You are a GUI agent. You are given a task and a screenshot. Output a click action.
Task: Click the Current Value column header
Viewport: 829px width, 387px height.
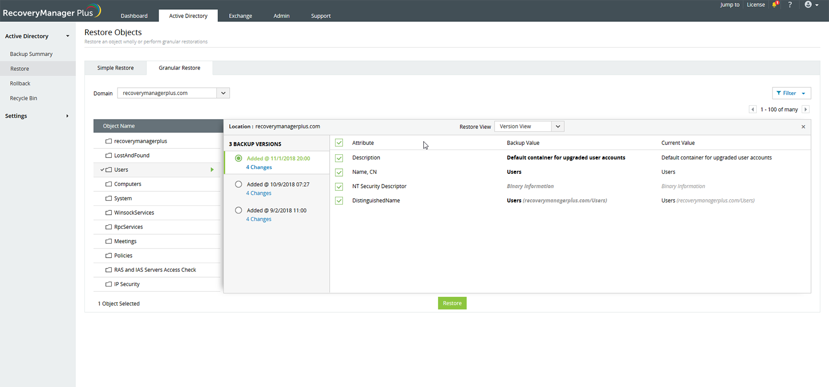point(678,143)
